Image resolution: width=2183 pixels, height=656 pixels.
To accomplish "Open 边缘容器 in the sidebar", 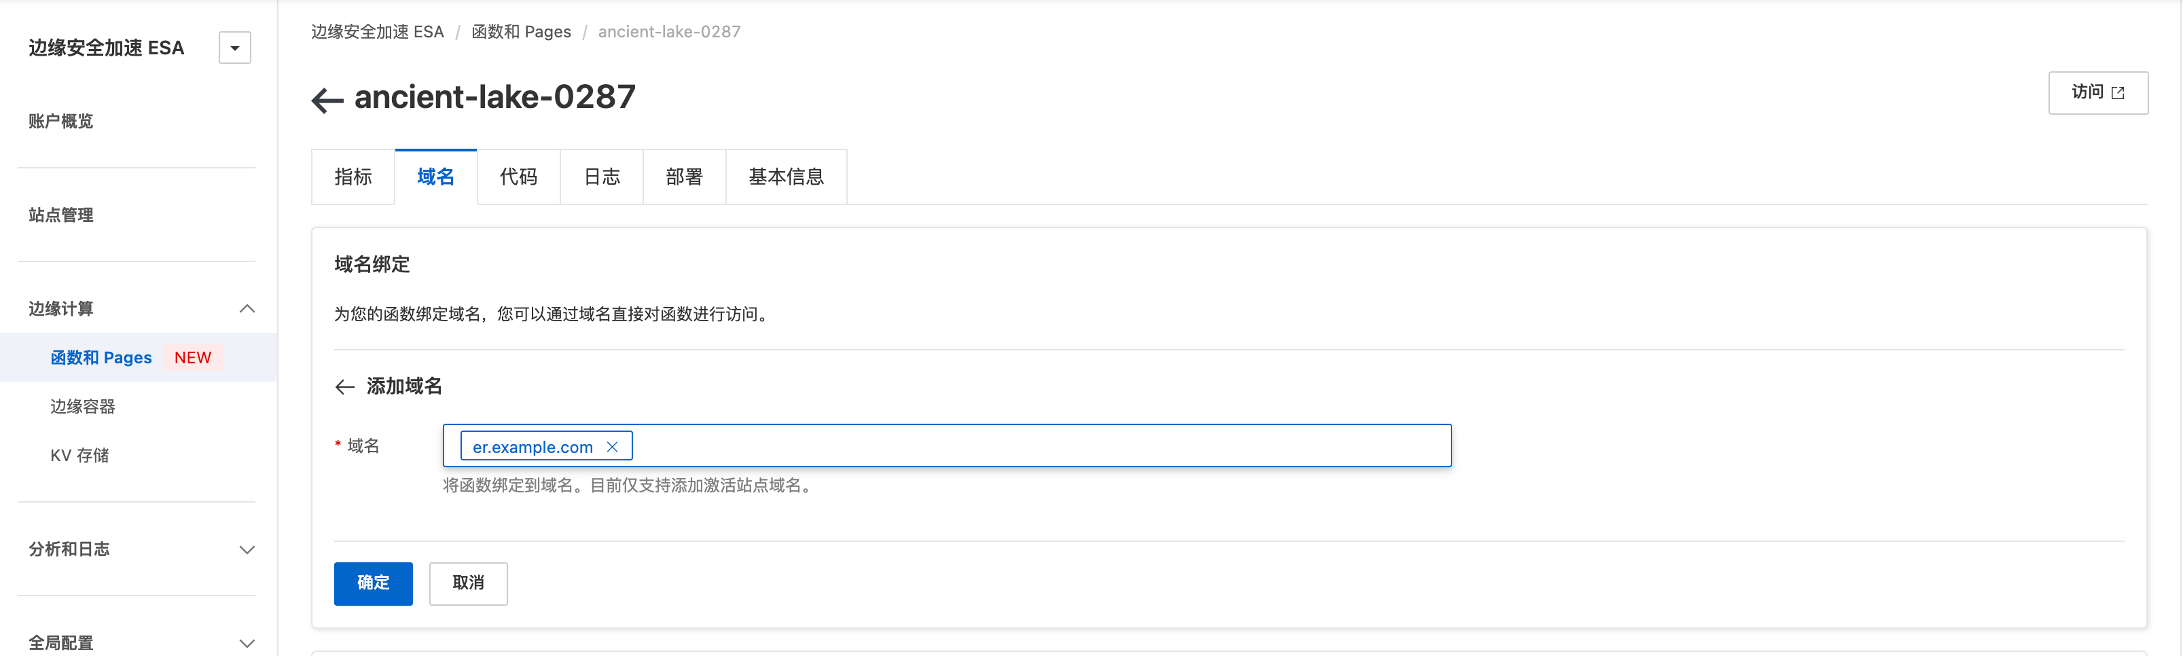I will (83, 407).
